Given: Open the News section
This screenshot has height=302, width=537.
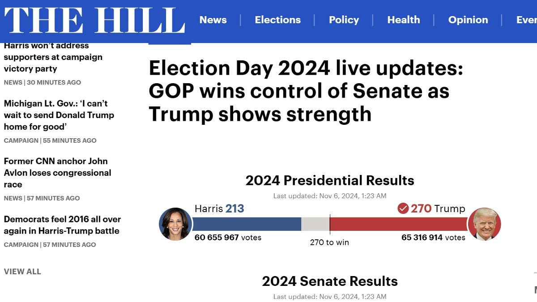Looking at the screenshot, I should click(213, 20).
